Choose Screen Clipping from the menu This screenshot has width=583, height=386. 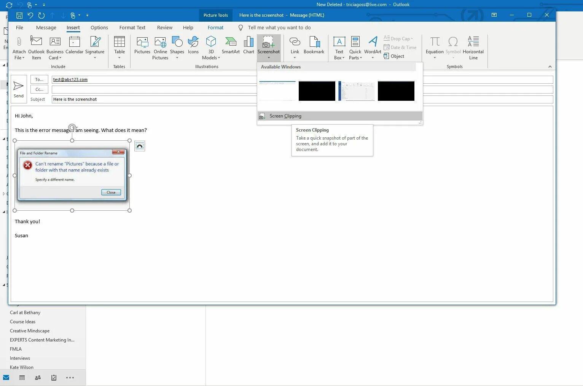click(340, 116)
